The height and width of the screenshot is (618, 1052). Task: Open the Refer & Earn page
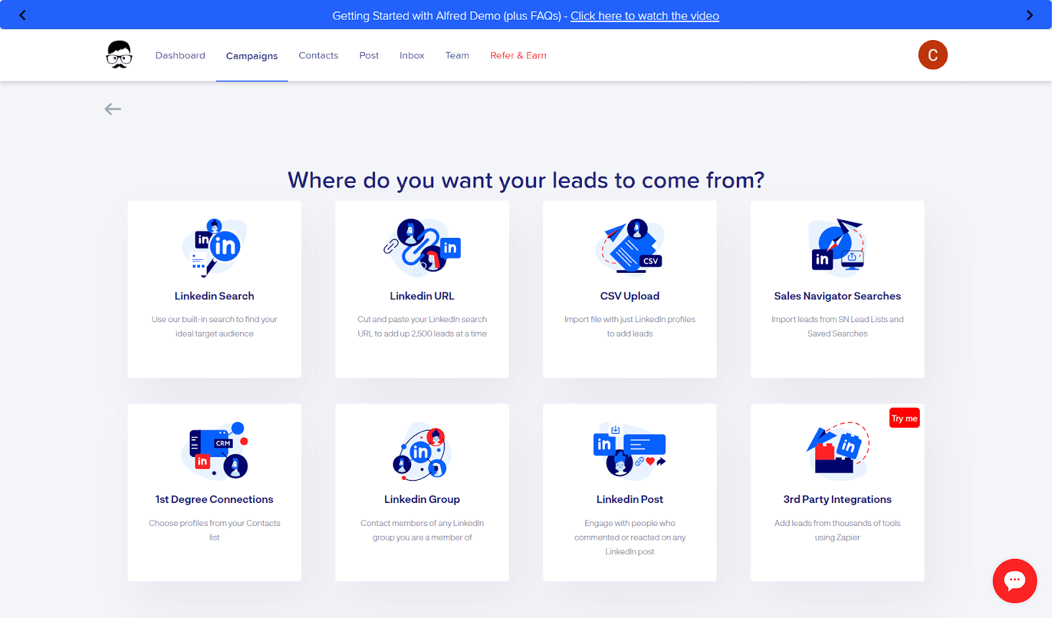pos(518,55)
